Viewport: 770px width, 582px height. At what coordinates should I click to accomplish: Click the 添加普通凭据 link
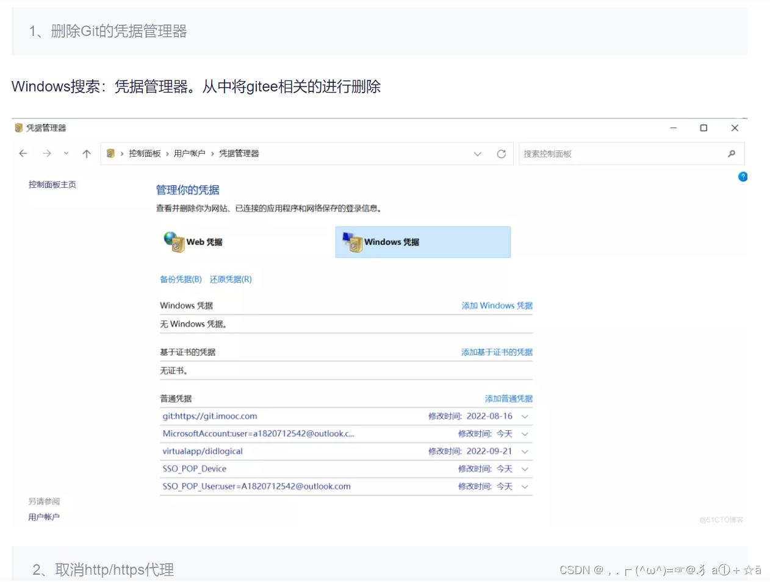(509, 398)
